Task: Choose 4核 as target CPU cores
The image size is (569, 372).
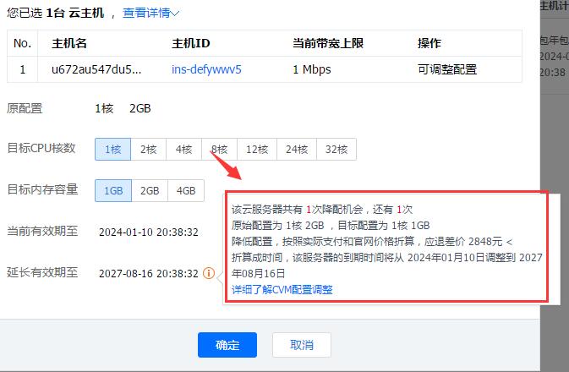Action: tap(183, 149)
